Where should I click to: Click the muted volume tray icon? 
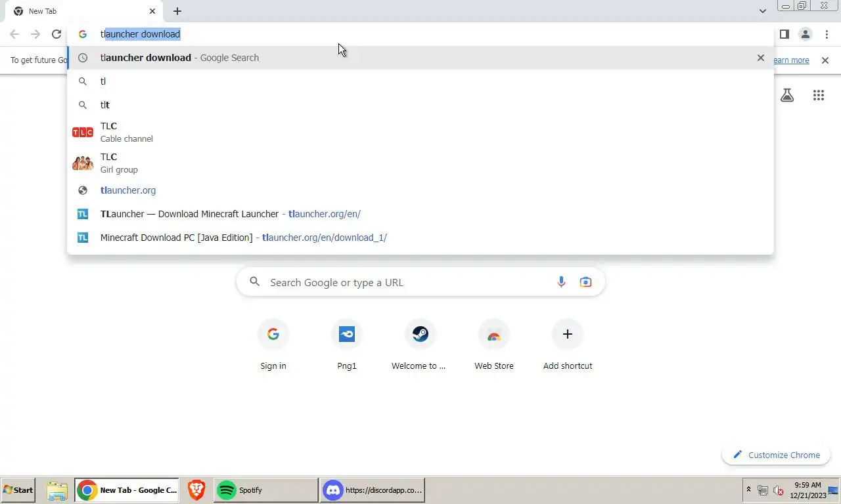pos(779,490)
